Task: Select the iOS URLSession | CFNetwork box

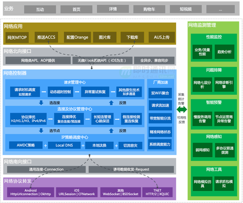Action: (x=77, y=192)
